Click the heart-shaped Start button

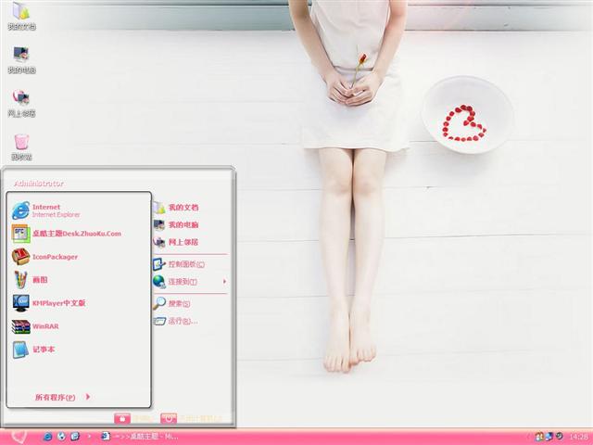point(18,437)
